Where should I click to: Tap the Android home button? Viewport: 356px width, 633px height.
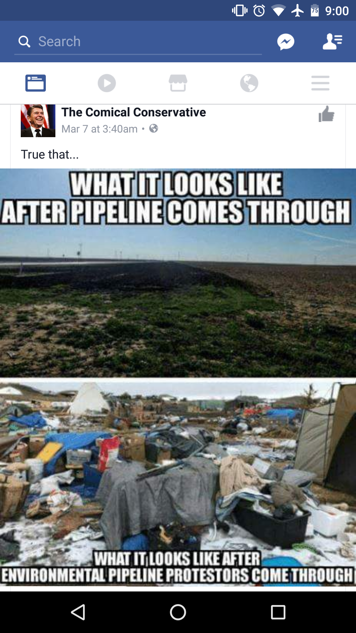[x=178, y=612]
